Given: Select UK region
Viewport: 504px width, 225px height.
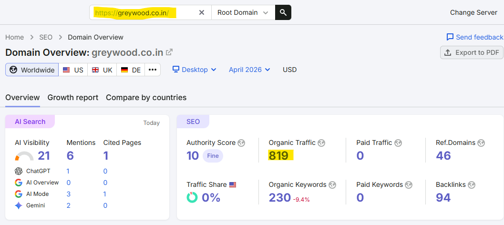Looking at the screenshot, I should [x=102, y=70].
